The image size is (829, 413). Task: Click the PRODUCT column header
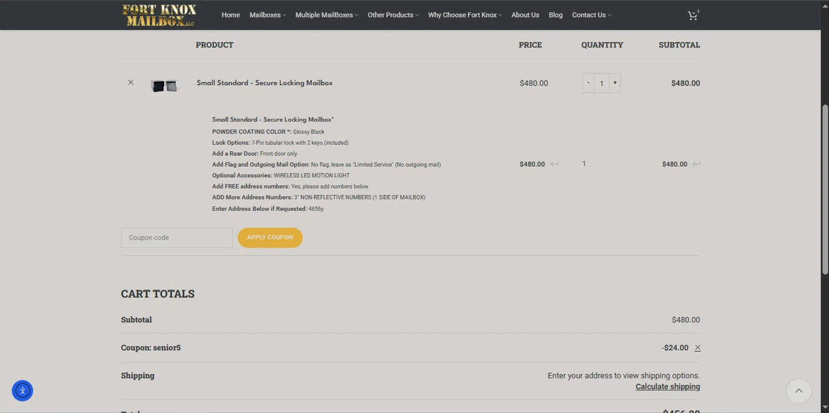coord(214,45)
